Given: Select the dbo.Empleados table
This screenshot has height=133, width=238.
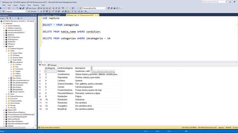Looking at the screenshot, I should point(18,85).
